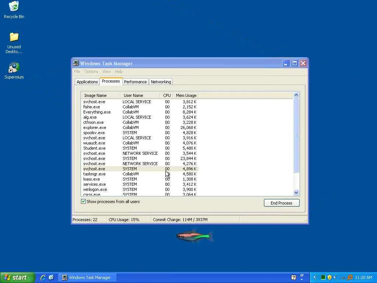Click the process list scroll down arrow
The image size is (377, 283).
tap(296, 192)
